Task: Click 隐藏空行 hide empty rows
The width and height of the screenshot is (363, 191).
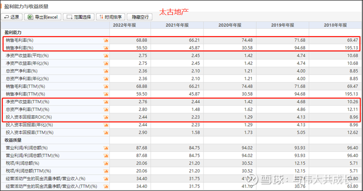Action: 139,17
